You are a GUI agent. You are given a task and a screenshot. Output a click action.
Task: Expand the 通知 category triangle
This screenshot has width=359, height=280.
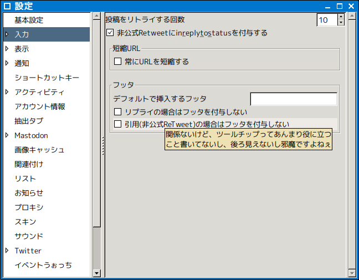click(x=7, y=63)
